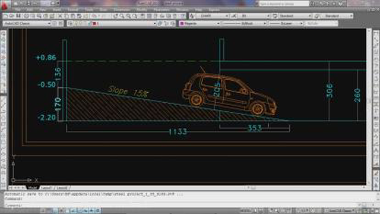Open the layer list dropdown
The image size is (380, 214).
coord(123,24)
